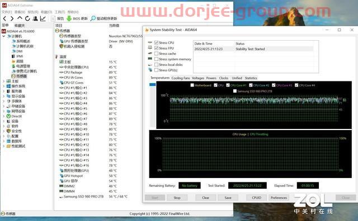Image resolution: width=358 pixels, height=221 pixels.
Task: Click the Save button
Action: tap(228, 198)
